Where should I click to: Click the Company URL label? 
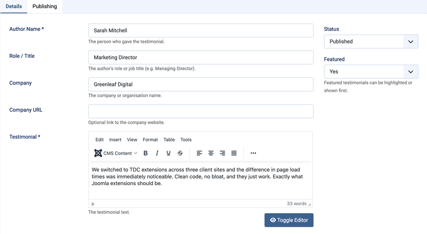pos(26,110)
